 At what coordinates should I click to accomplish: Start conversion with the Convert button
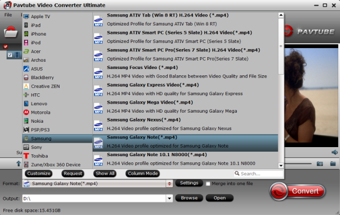pos(297,191)
